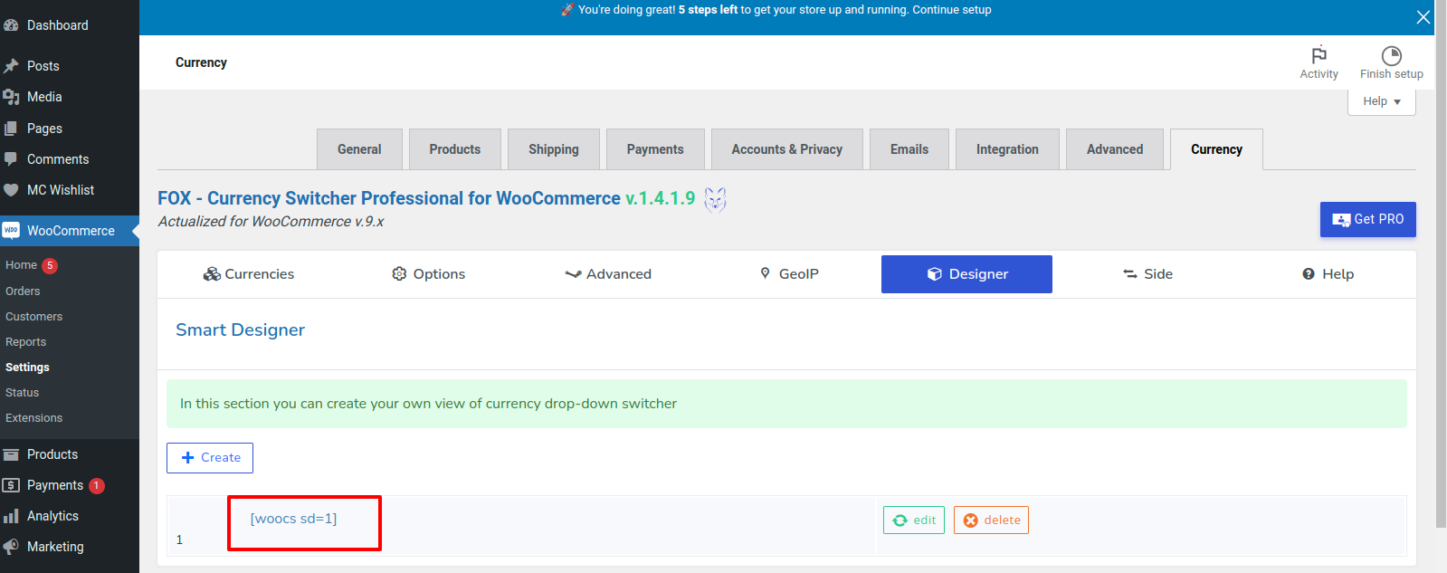Click the Products archive icon in sidebar
The width and height of the screenshot is (1447, 573).
[11, 454]
